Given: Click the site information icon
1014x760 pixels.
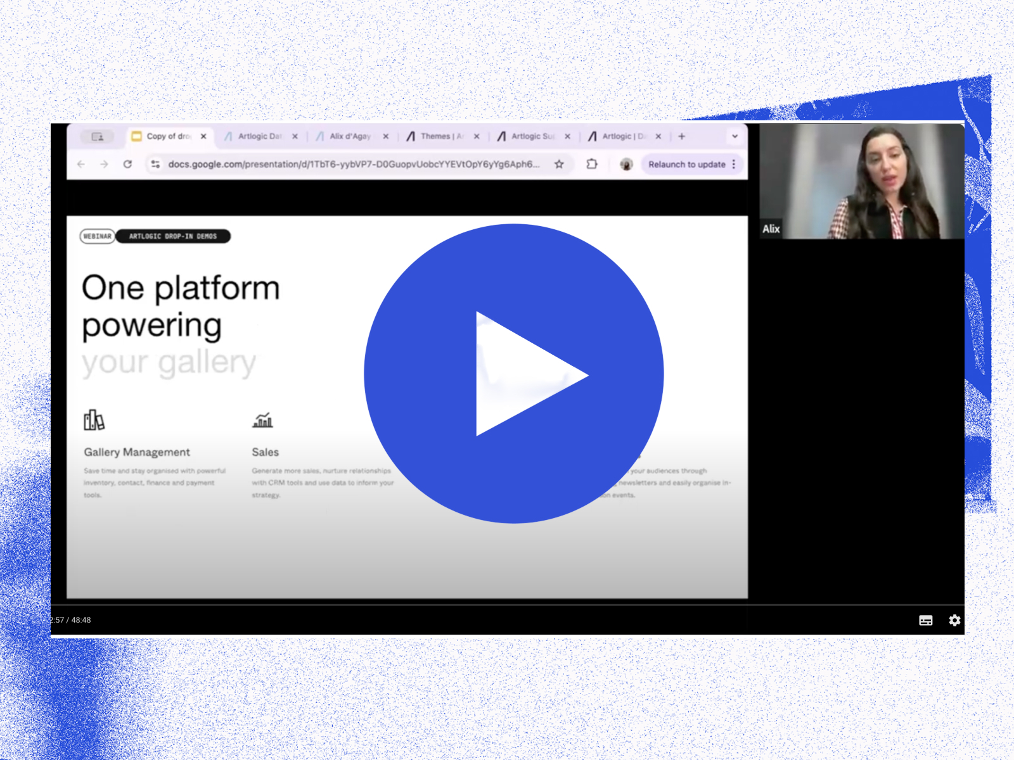Looking at the screenshot, I should pyautogui.click(x=155, y=164).
